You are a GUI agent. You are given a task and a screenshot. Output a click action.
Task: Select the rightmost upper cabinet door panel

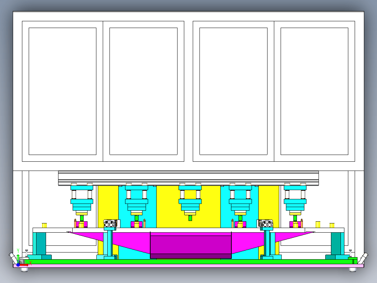coord(314,91)
